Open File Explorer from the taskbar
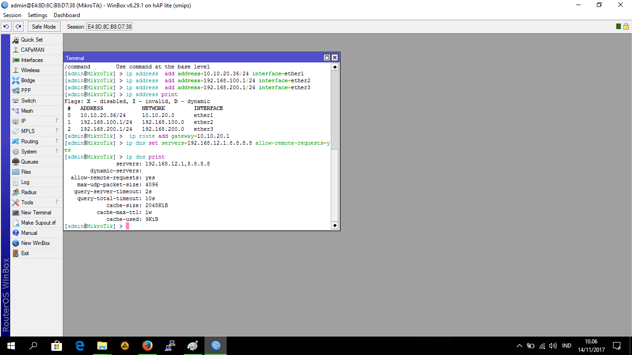 [x=102, y=345]
